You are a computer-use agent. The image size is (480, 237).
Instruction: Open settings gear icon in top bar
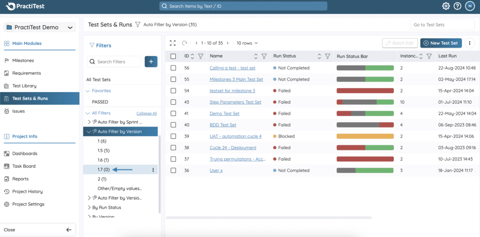[x=446, y=6]
